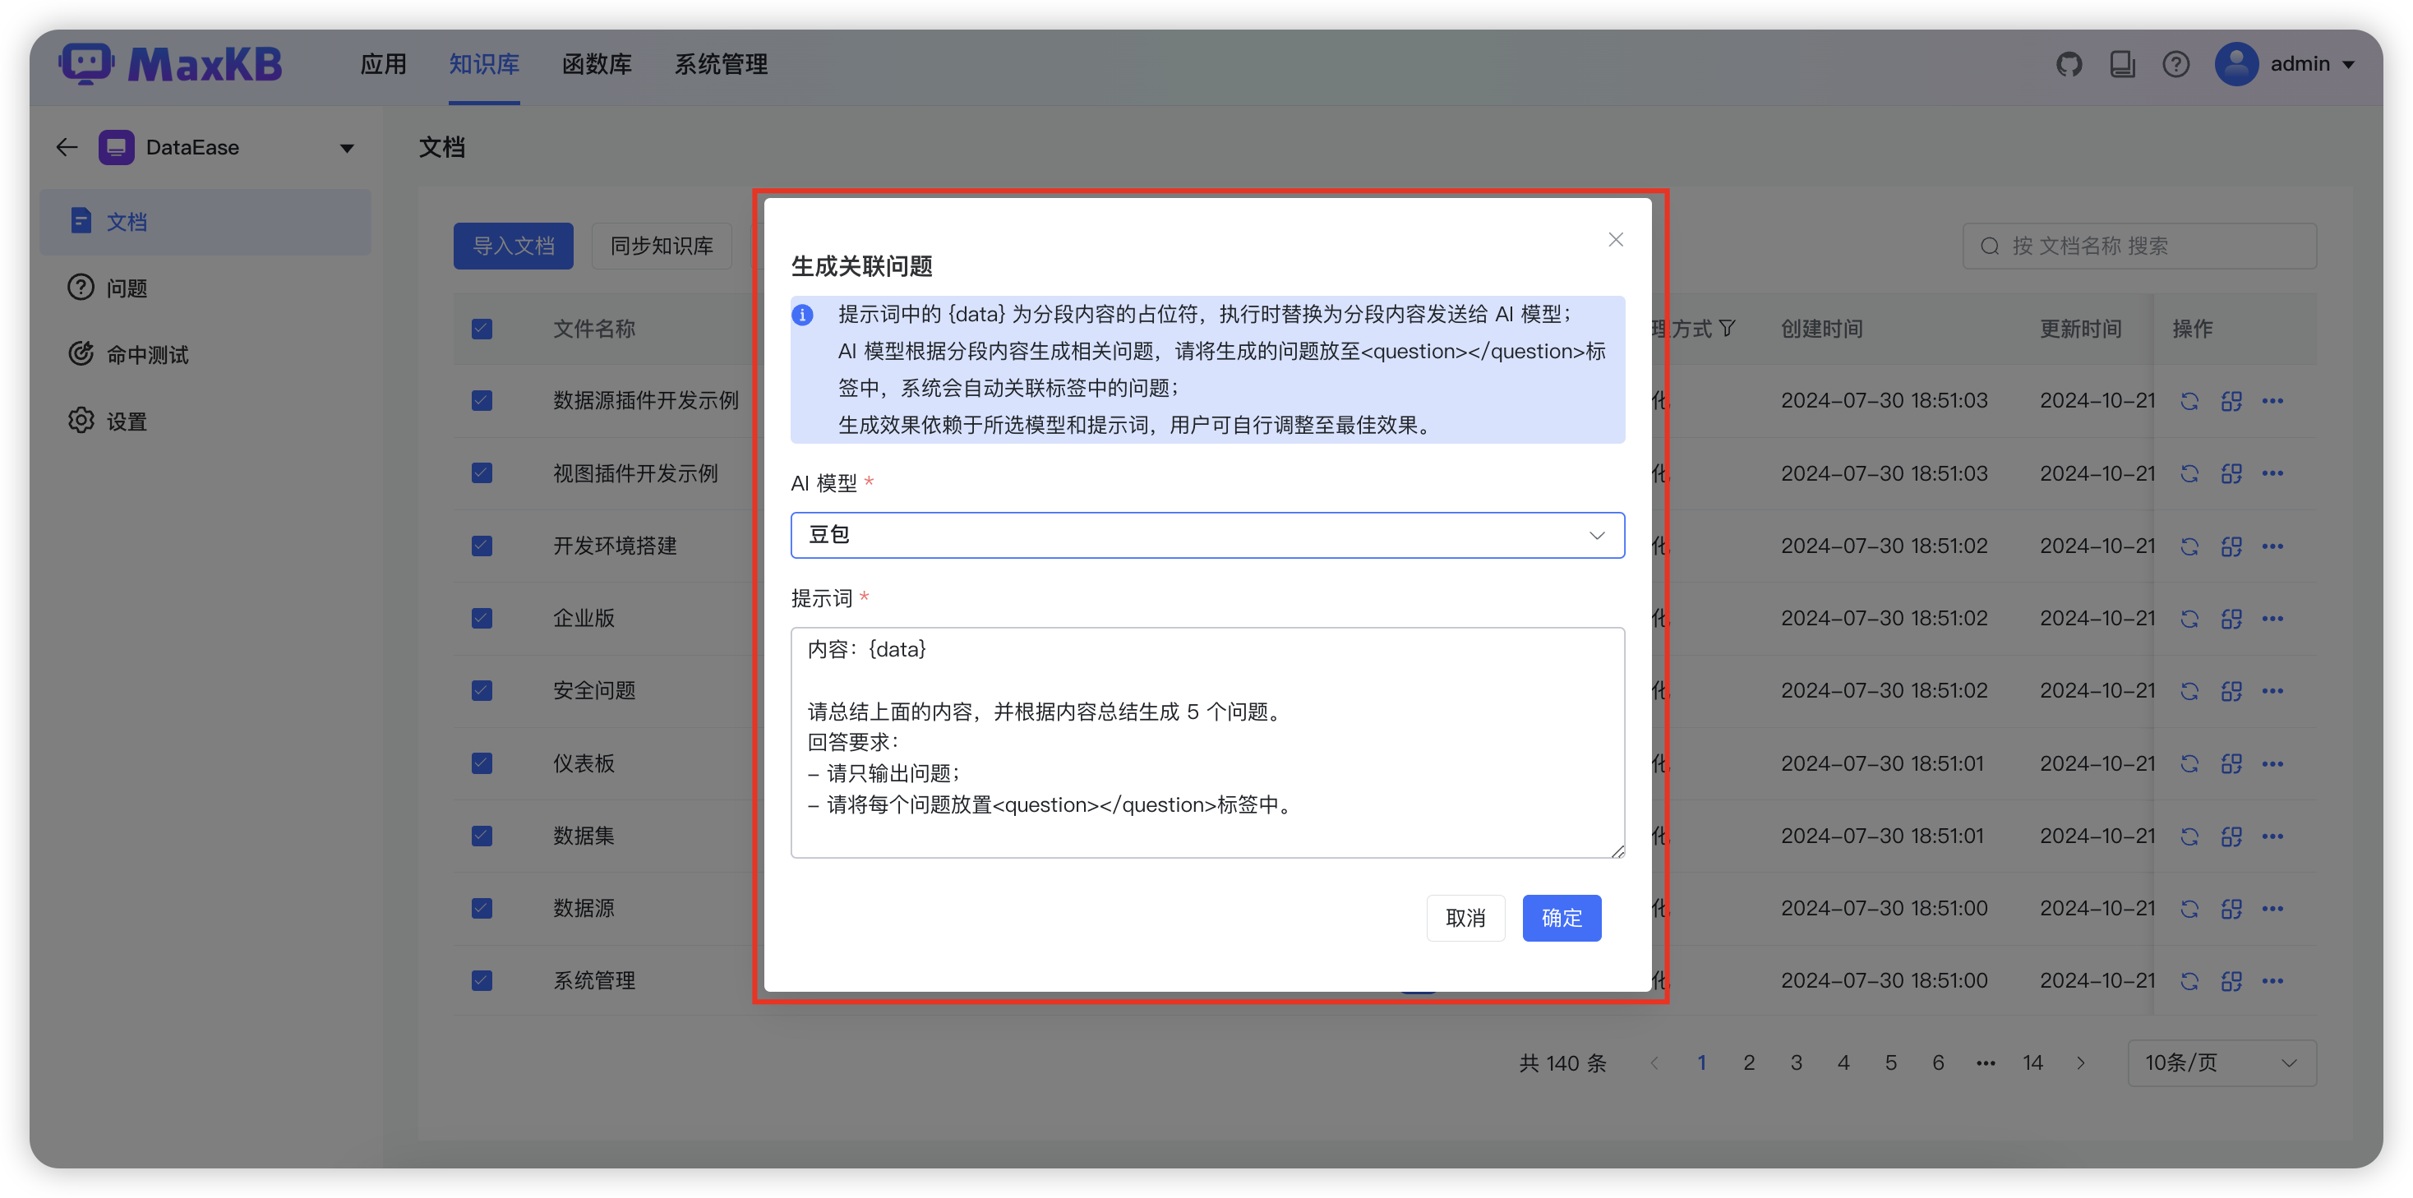Open the AI 模型 dropdown showing 豆包
This screenshot has width=2413, height=1198.
1206,535
